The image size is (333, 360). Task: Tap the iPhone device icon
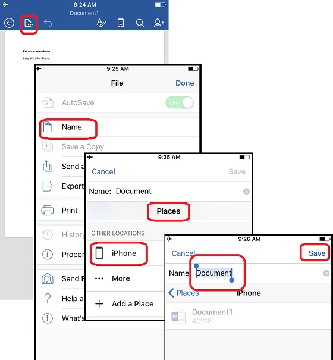coord(99,253)
